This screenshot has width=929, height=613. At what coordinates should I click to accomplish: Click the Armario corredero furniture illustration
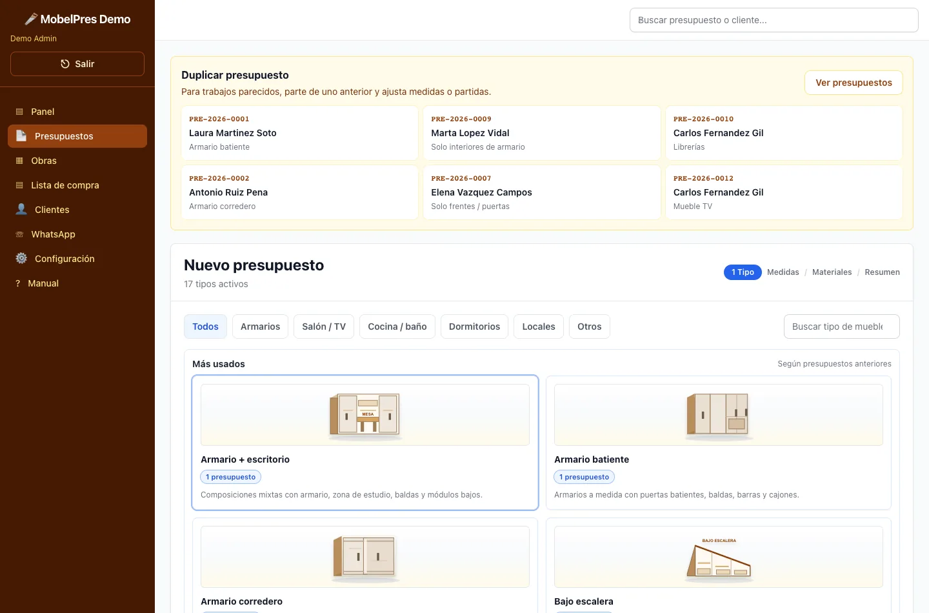pyautogui.click(x=365, y=558)
